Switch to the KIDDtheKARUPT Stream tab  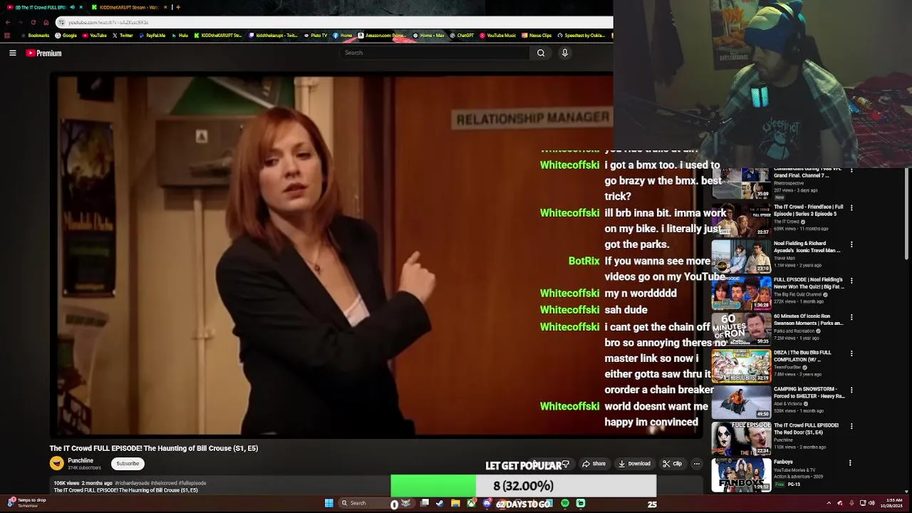128,7
